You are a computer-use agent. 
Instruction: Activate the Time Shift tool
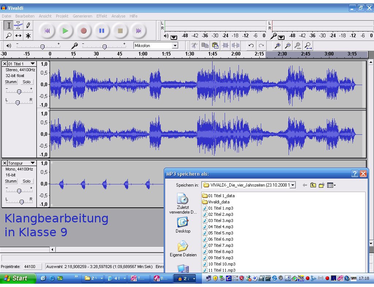tap(18, 35)
